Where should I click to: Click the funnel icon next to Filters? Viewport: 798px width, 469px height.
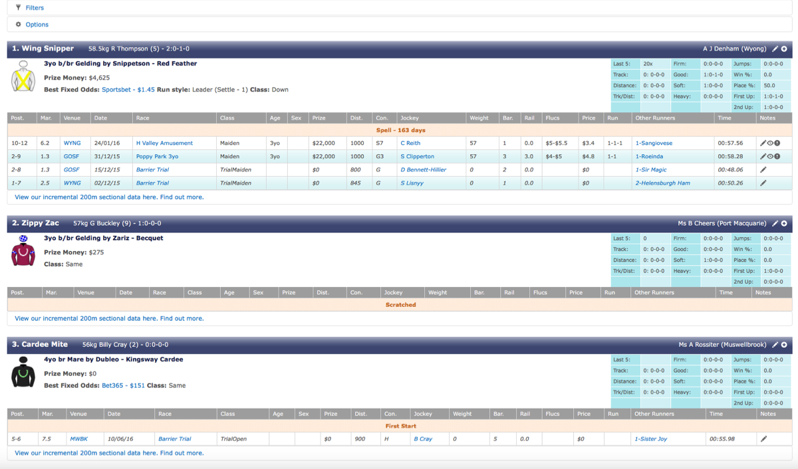(x=18, y=8)
